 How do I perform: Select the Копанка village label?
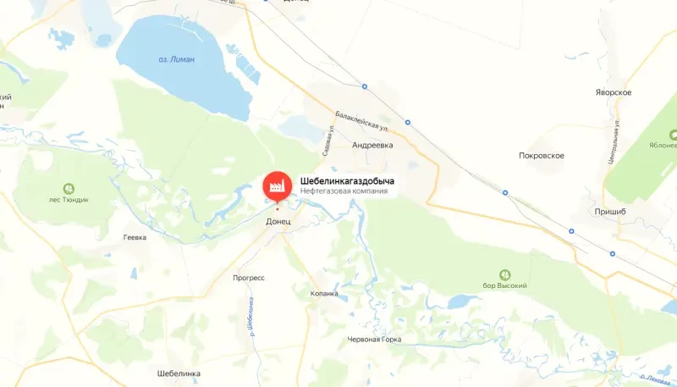(324, 294)
